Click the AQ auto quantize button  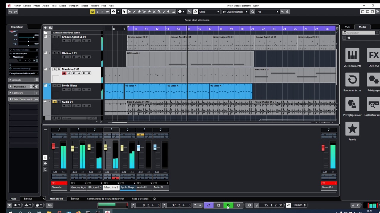50,205
